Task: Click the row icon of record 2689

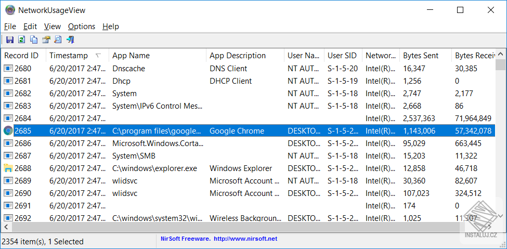Action: coord(8,181)
